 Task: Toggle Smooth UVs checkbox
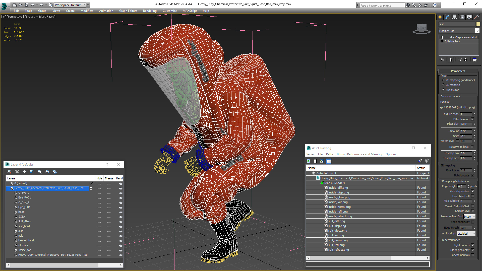(x=472, y=211)
